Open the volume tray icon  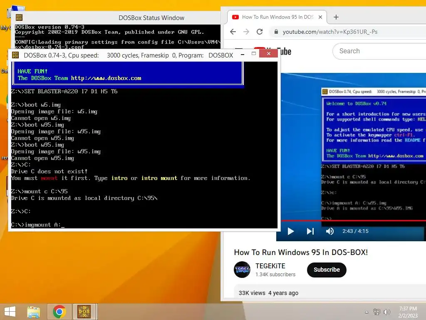(x=387, y=312)
